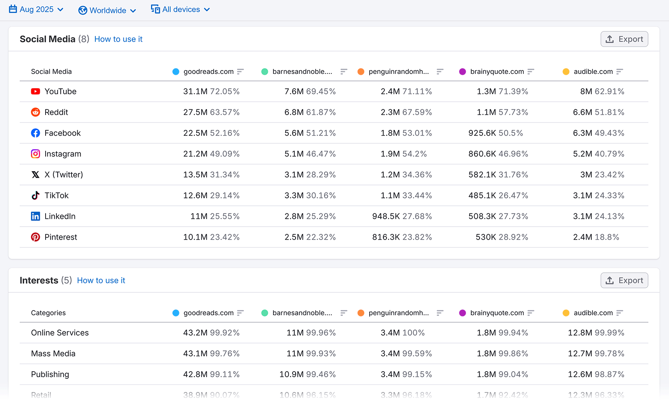Select the Publishing category row
The width and height of the screenshot is (669, 405).
point(50,374)
